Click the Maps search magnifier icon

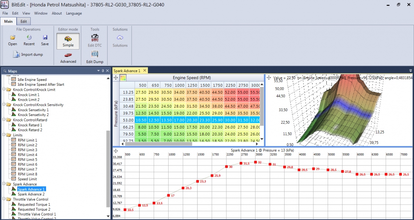(x=5, y=71)
